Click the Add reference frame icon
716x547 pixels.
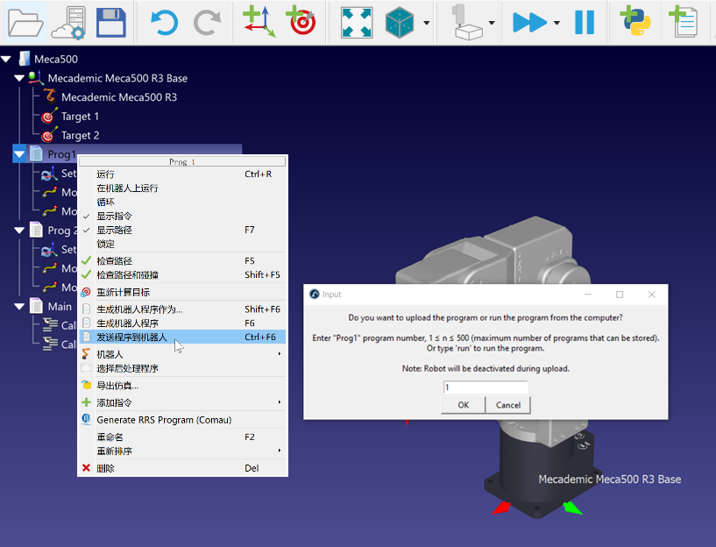(259, 22)
